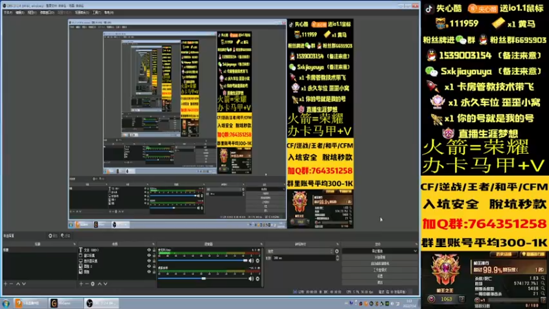The height and width of the screenshot is (309, 549).
Task: Pop out the Sources dock with its header icon
Action: click(x=153, y=244)
